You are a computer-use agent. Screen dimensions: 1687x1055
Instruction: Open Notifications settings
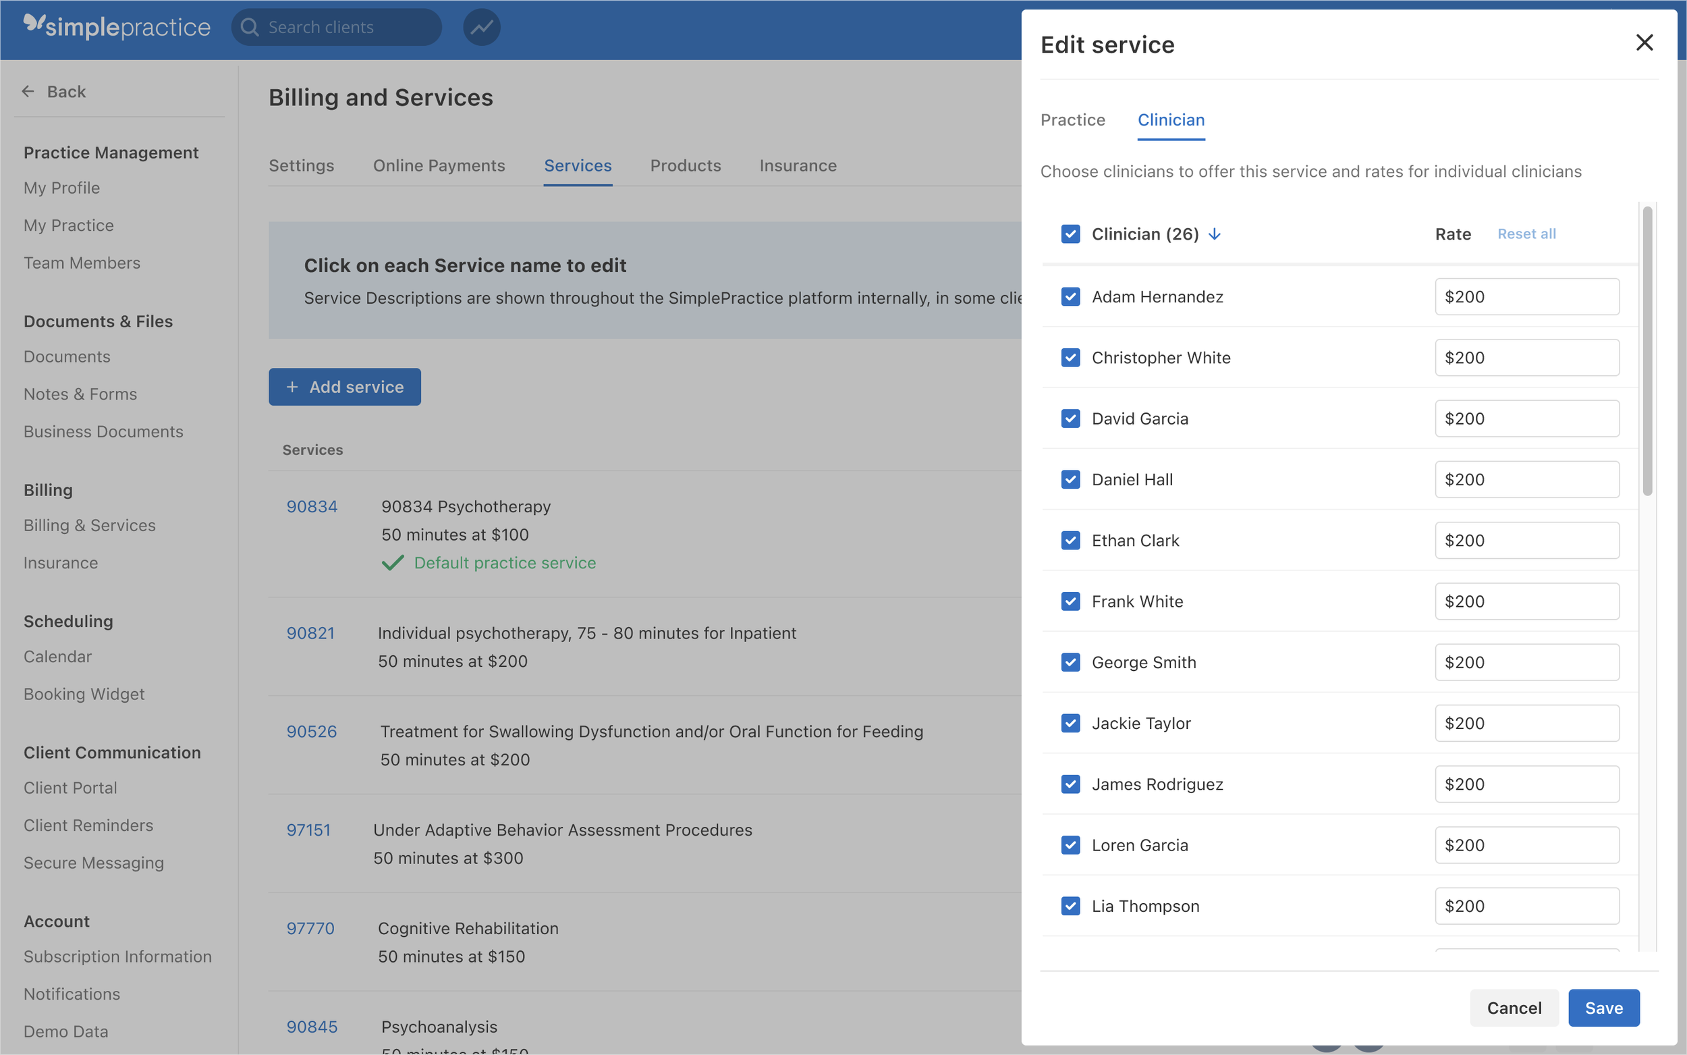tap(72, 994)
